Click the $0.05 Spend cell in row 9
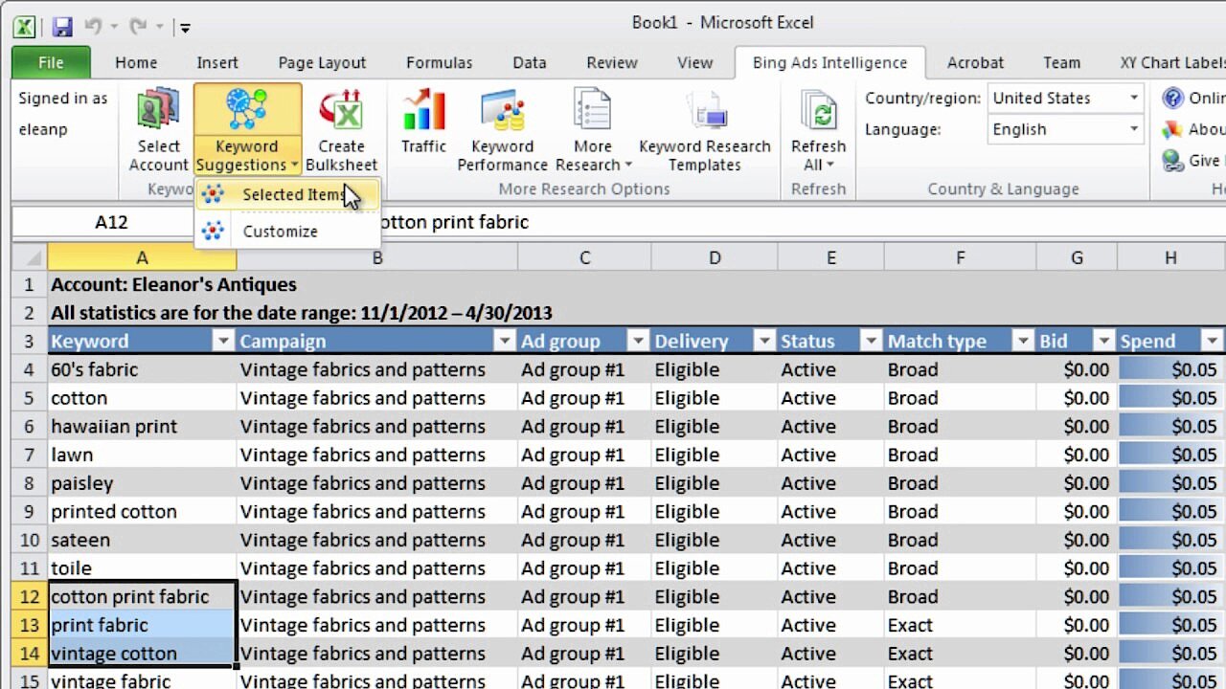 point(1170,511)
